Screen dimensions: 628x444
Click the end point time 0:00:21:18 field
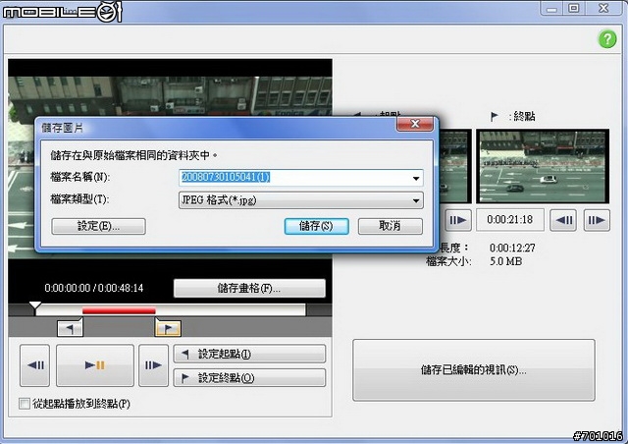pyautogui.click(x=510, y=220)
